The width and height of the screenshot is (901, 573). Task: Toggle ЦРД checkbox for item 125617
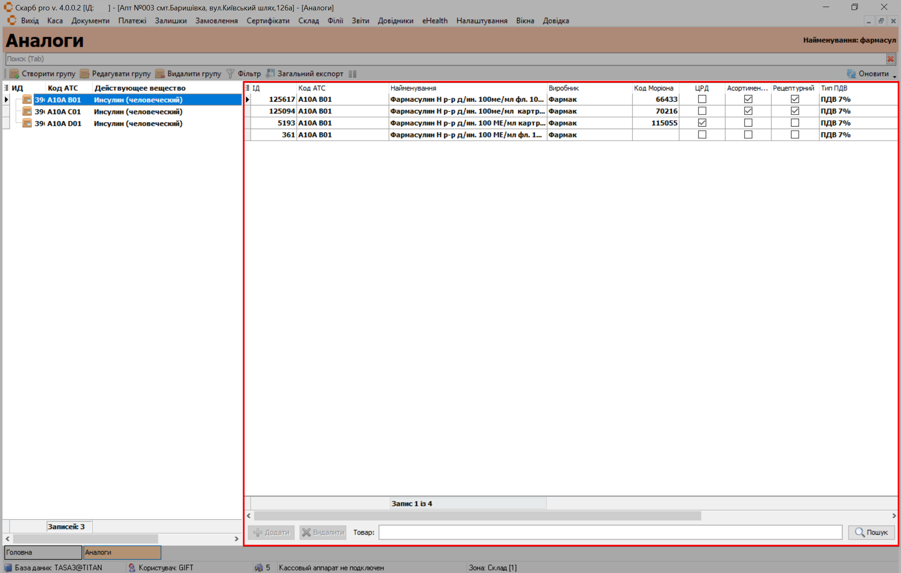(702, 99)
